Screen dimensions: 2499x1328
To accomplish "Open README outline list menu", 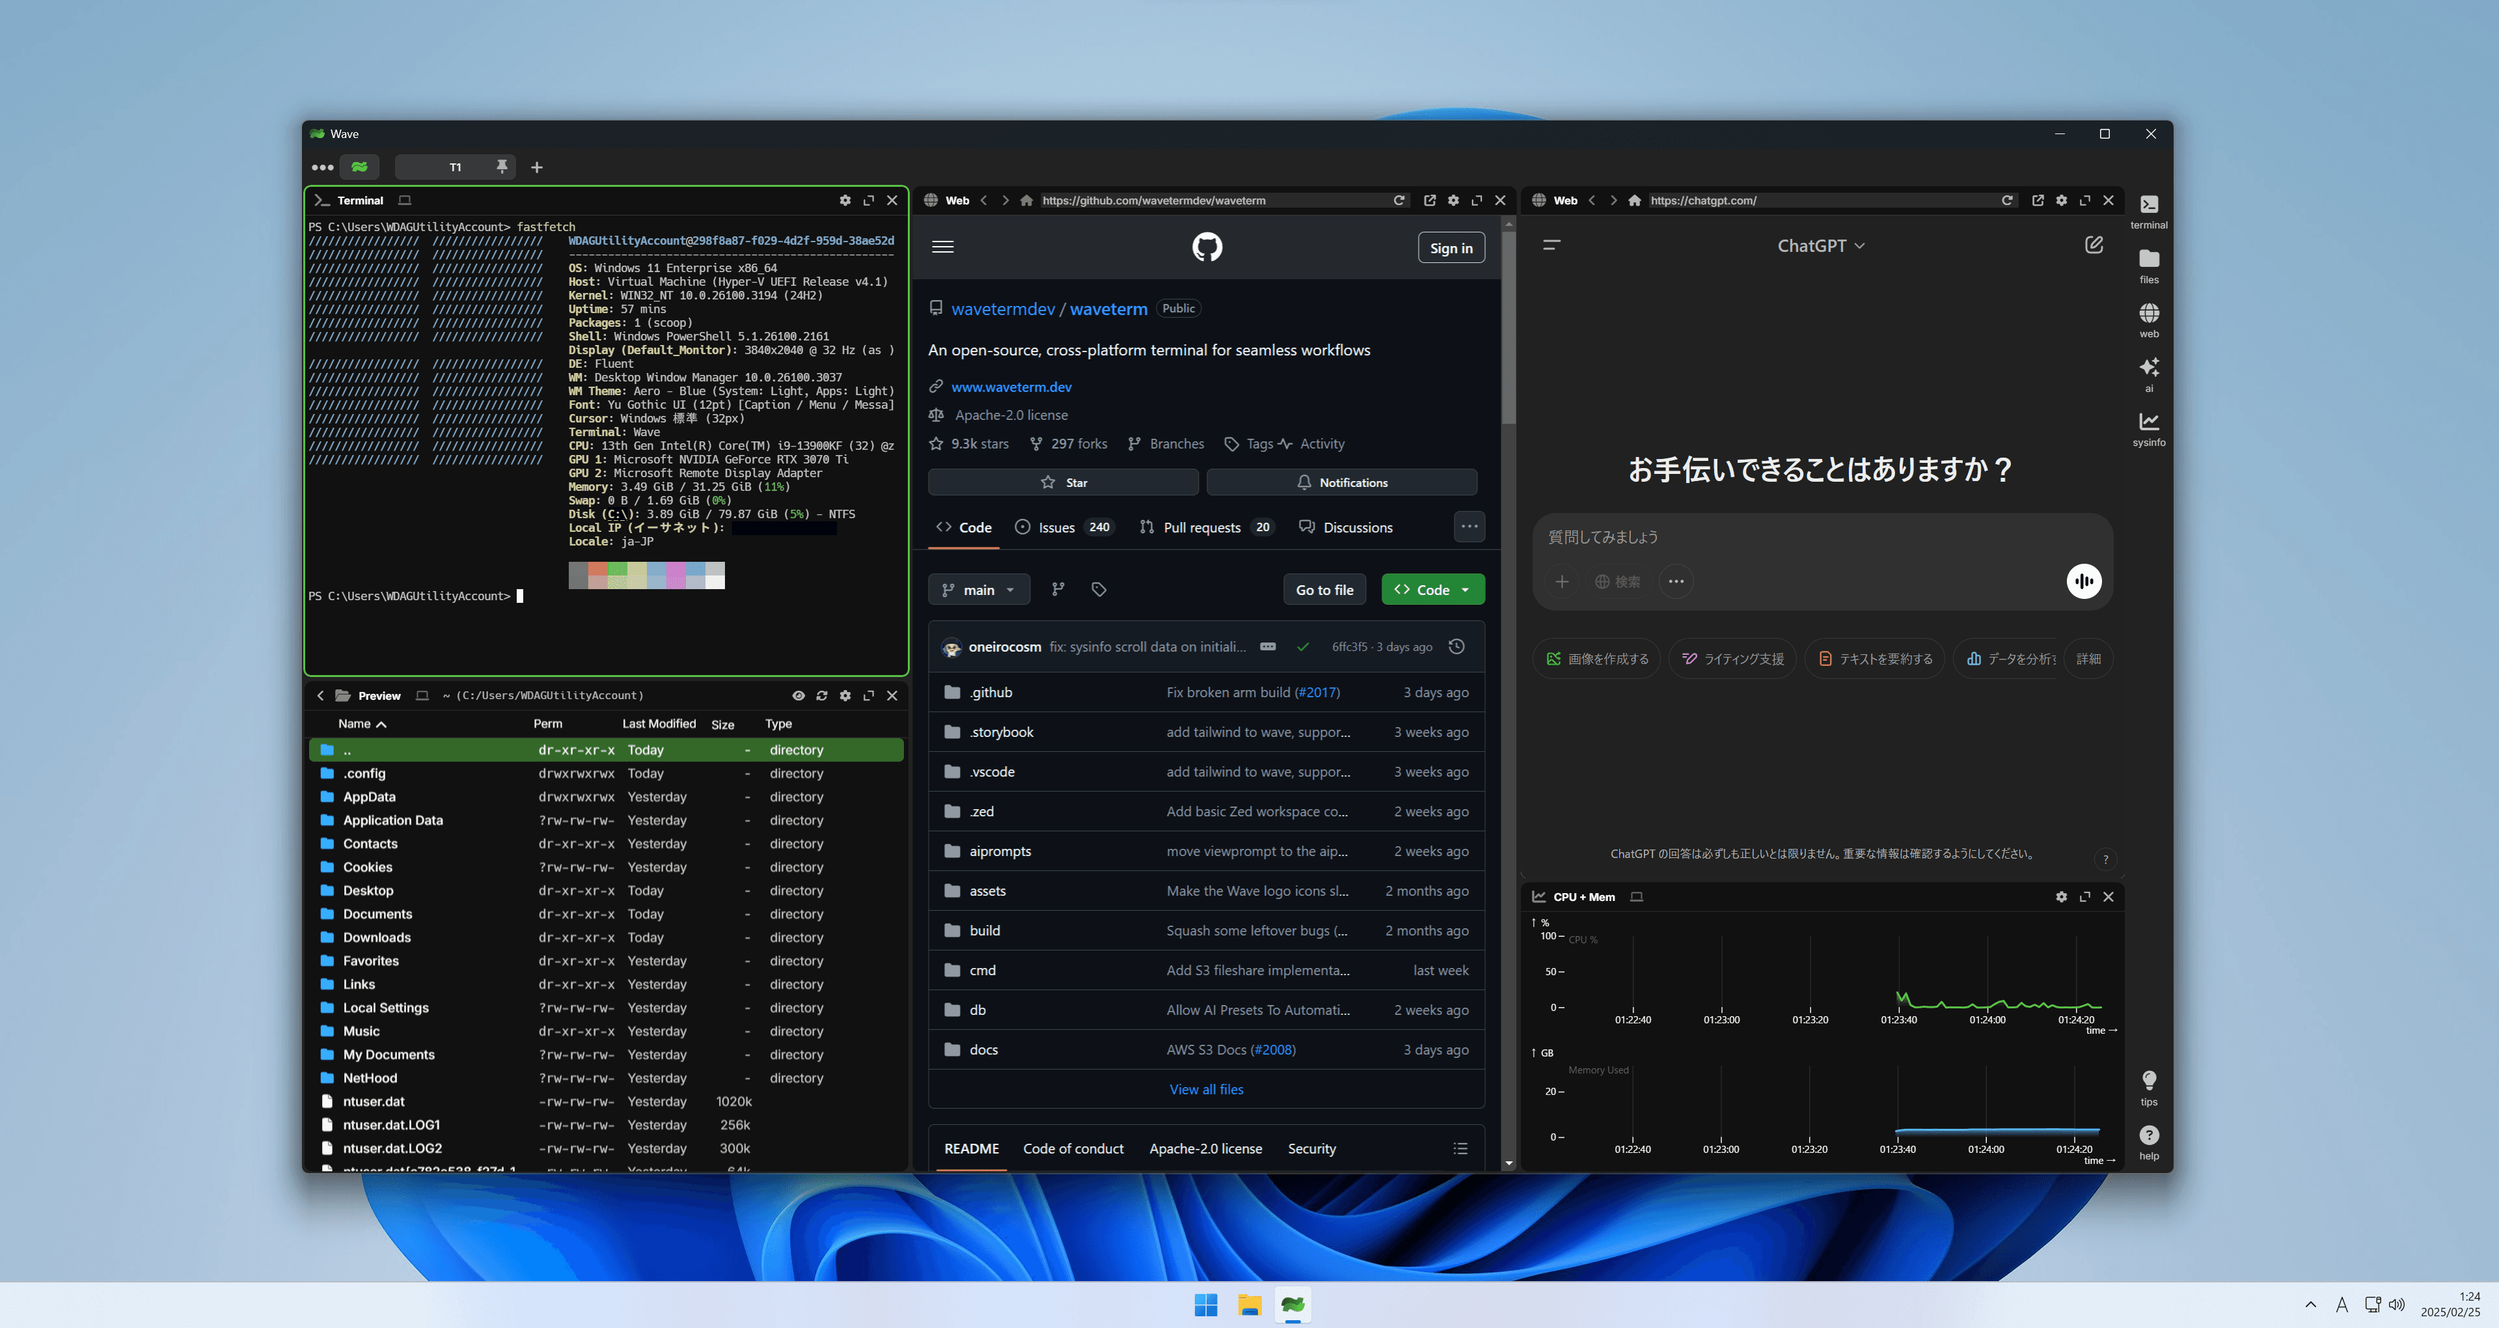I will pos(1460,1148).
